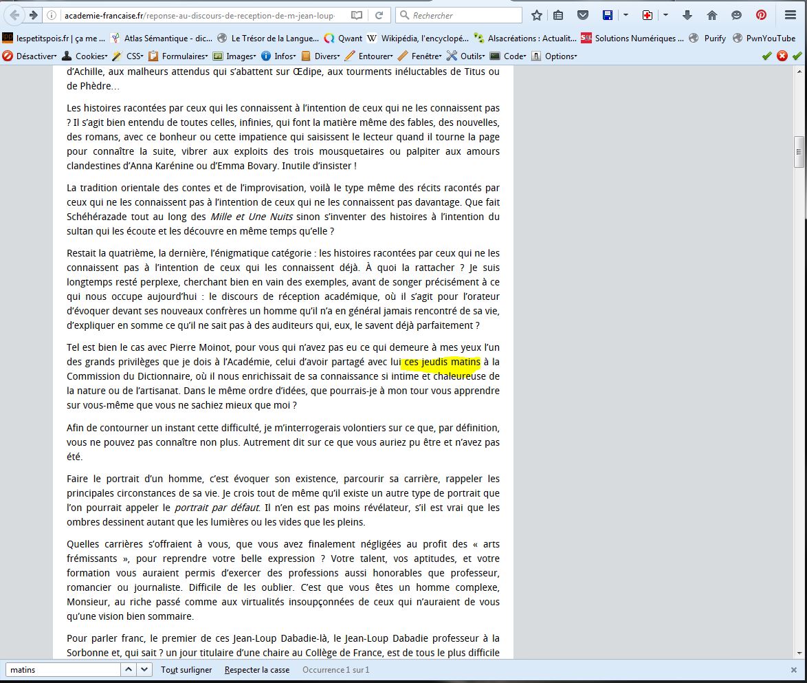The width and height of the screenshot is (807, 683).
Task: Open the Fenêtre developer menu
Action: tap(420, 56)
